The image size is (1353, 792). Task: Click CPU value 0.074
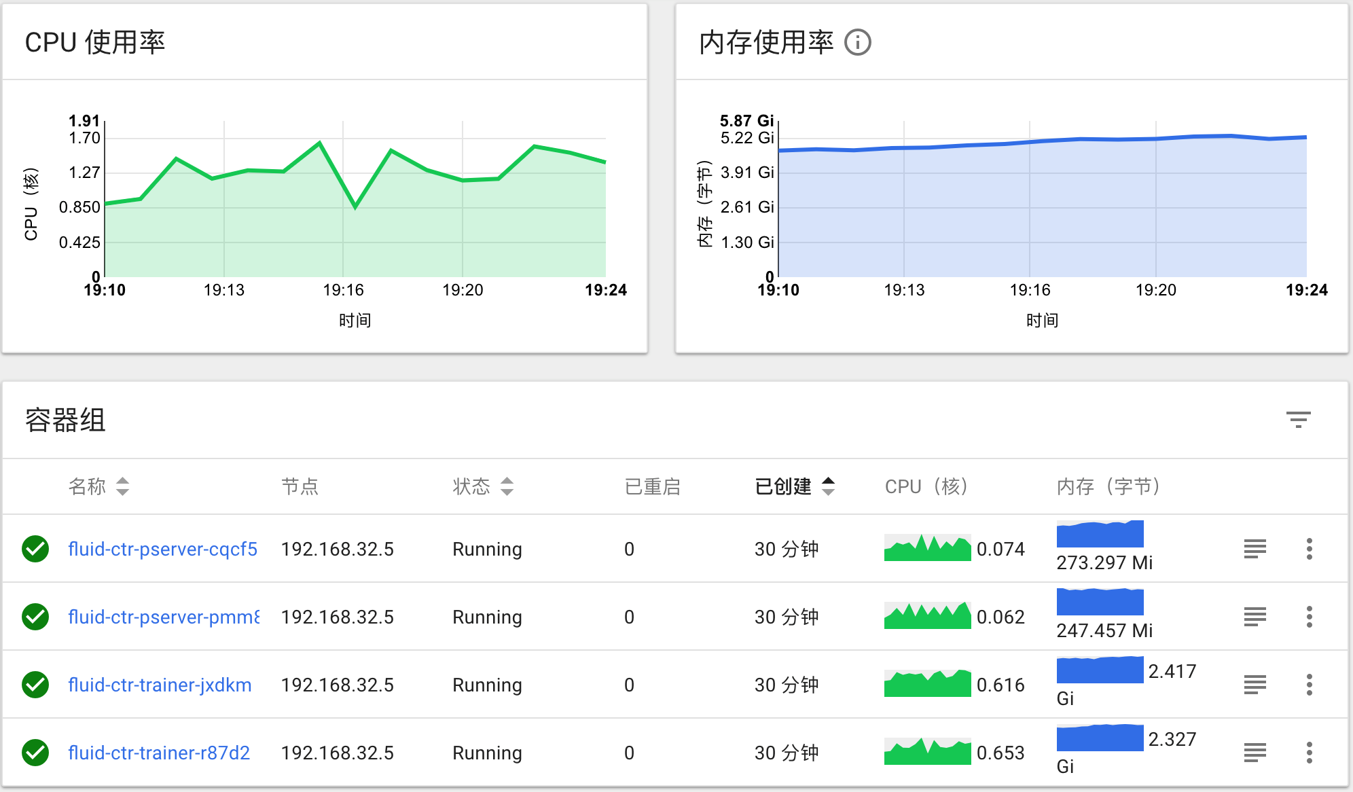1000,549
